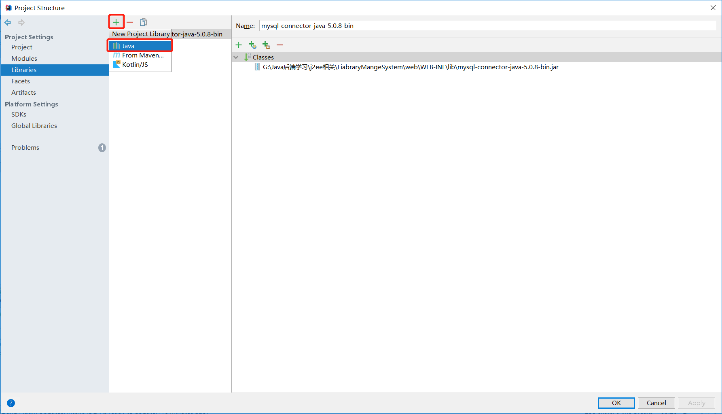
Task: Click the Platform Settings heading
Action: [x=32, y=104]
